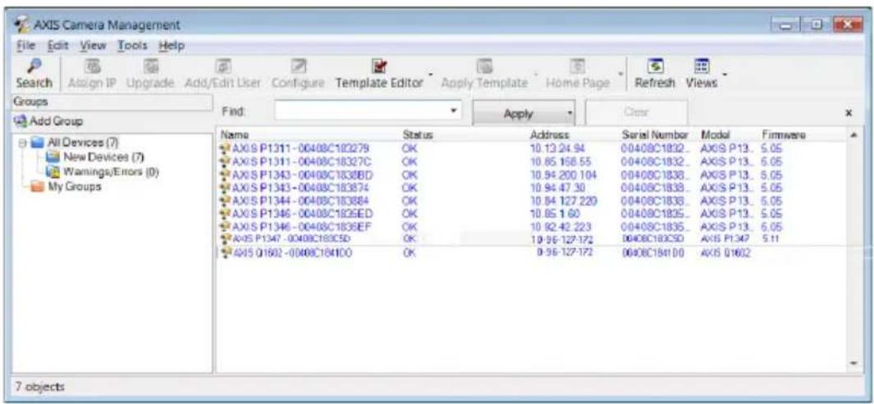Viewport: 874px width, 404px height.
Task: Click camera icon for AXIS P1346 - 00408C1835ED
Action: pos(226,212)
